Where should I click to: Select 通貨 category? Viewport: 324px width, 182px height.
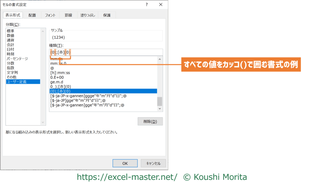[x=11, y=40]
